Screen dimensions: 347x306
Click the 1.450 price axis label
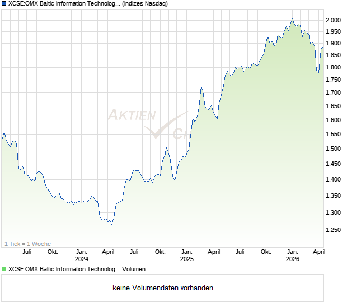pyautogui.click(x=333, y=164)
